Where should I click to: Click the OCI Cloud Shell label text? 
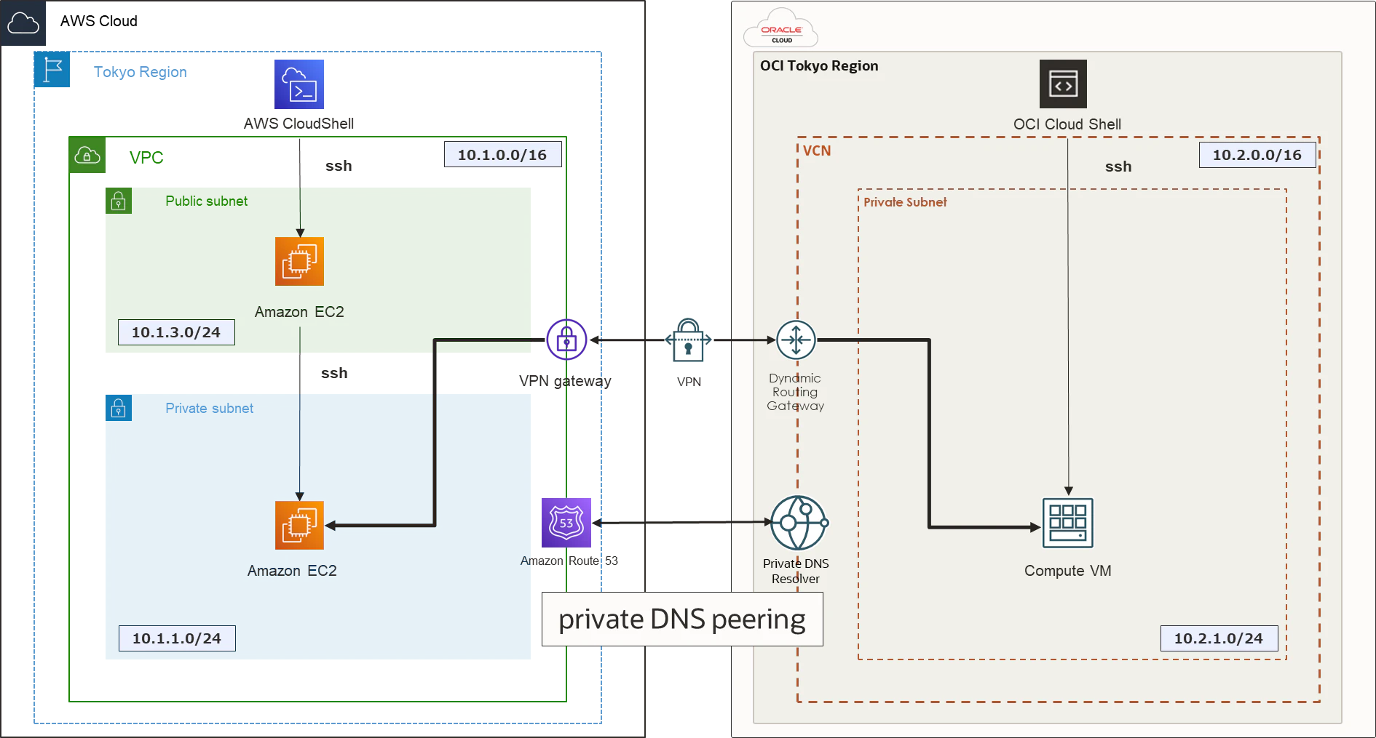1067,124
